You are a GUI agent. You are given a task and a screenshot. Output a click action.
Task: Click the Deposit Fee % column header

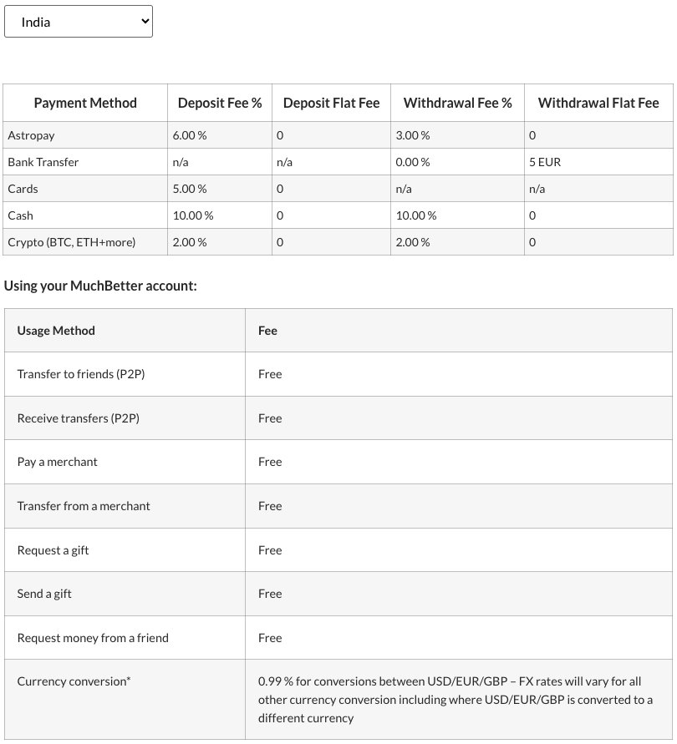click(x=220, y=103)
